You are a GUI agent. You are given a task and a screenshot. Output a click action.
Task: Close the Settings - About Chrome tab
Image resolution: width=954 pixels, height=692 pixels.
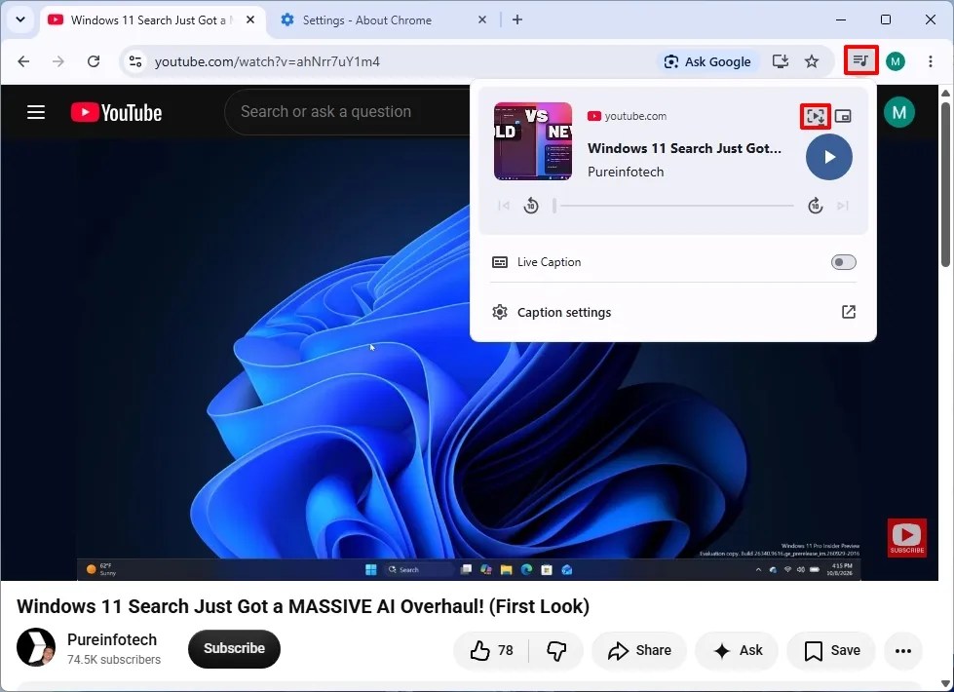(x=481, y=20)
